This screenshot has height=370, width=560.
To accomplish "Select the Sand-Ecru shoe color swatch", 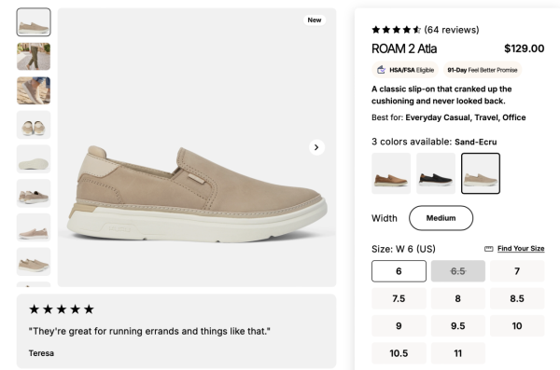I will [481, 173].
